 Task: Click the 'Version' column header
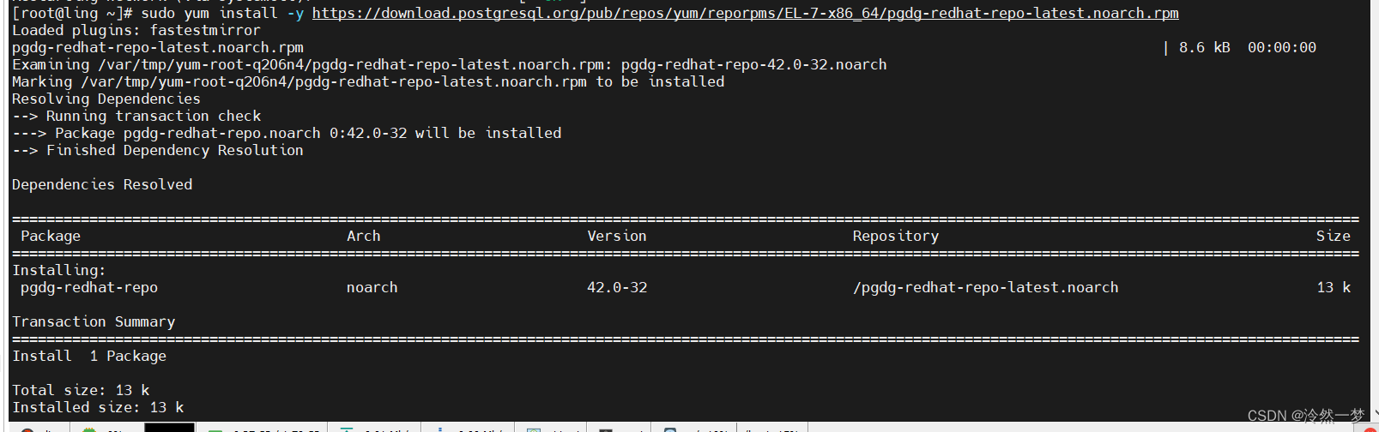pos(617,236)
